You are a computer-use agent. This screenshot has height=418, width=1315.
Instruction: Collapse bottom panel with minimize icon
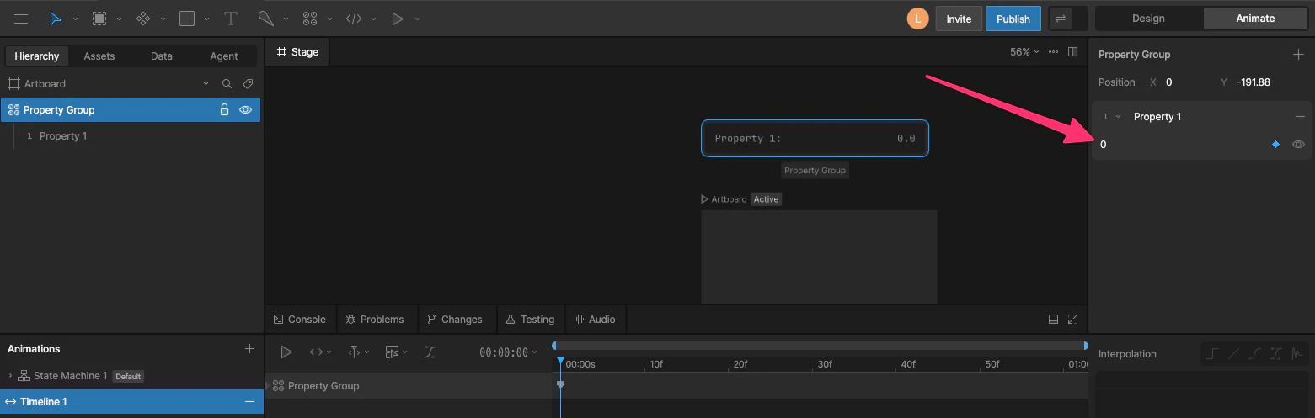click(1053, 320)
